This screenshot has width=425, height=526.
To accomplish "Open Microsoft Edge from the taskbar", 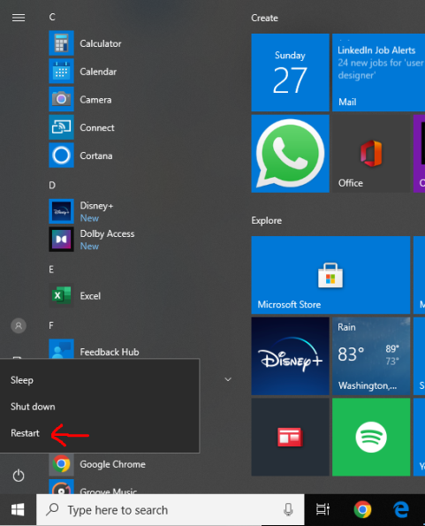I will tap(401, 510).
